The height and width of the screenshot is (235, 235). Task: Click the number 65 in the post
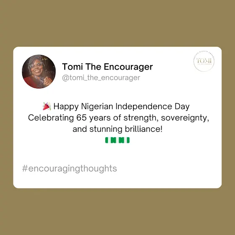[81, 117]
